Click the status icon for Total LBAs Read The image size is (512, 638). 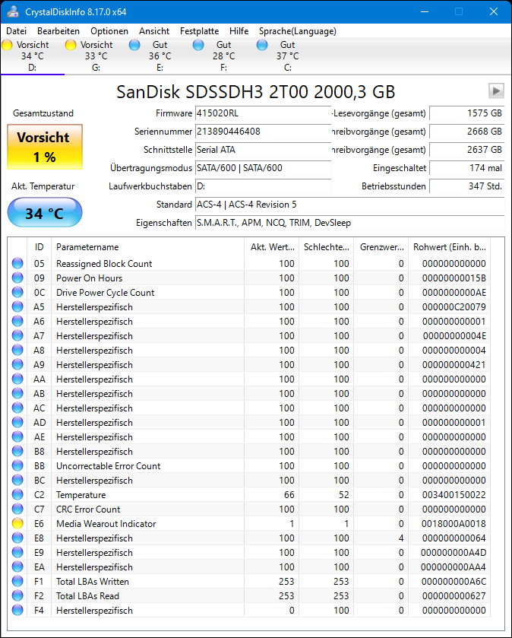[17, 595]
